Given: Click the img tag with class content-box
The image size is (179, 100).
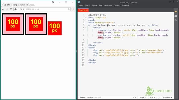Looking at the screenshot, I should tap(128, 50).
